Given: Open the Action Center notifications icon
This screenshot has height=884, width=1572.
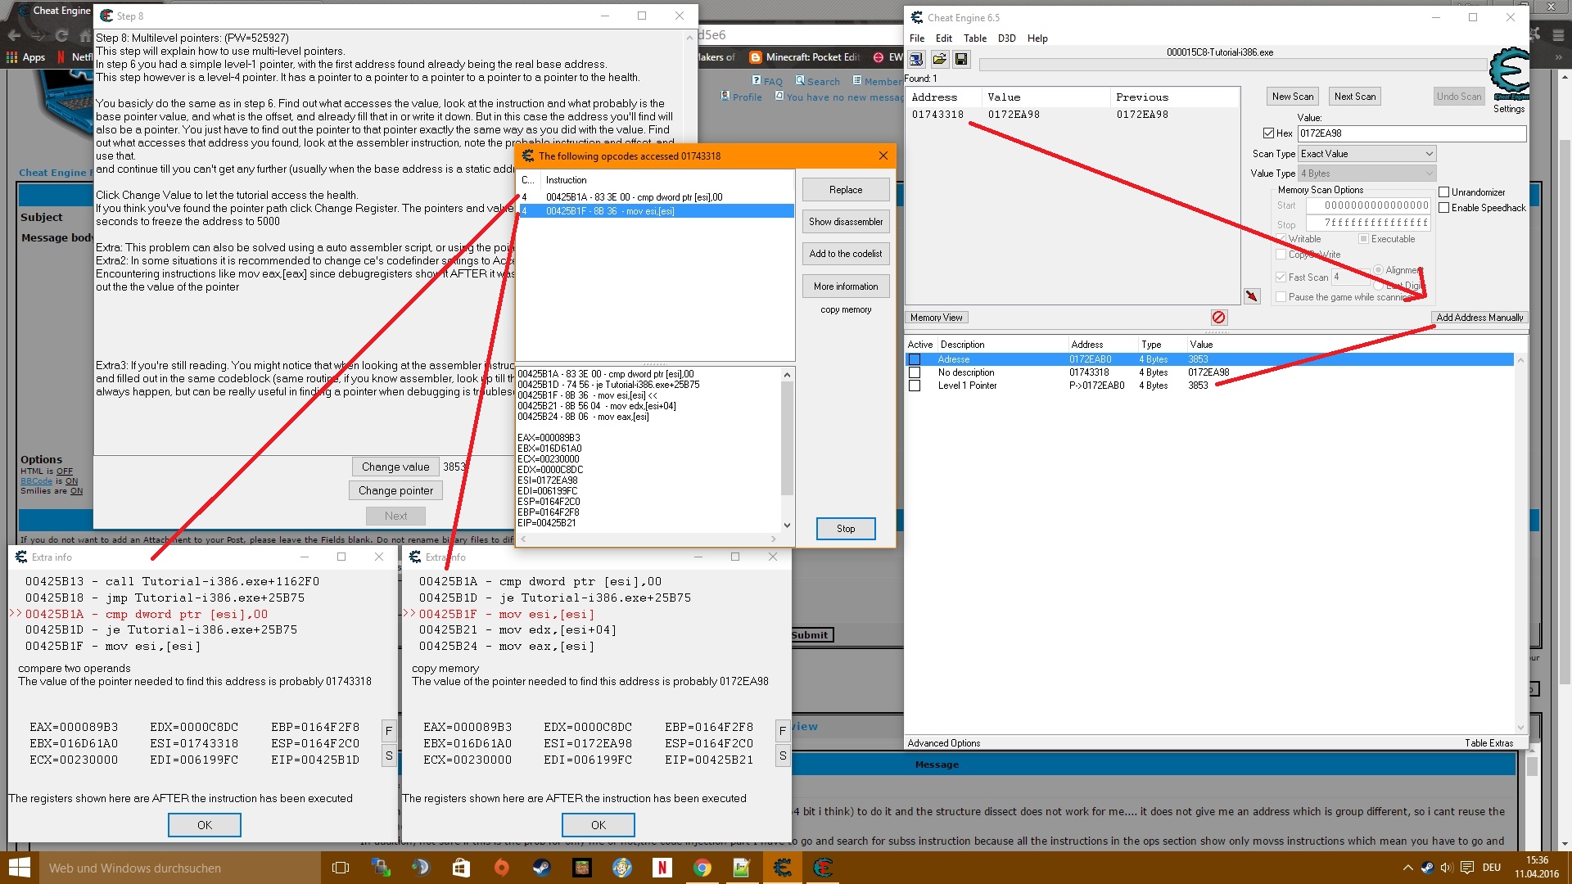Looking at the screenshot, I should 1467,868.
